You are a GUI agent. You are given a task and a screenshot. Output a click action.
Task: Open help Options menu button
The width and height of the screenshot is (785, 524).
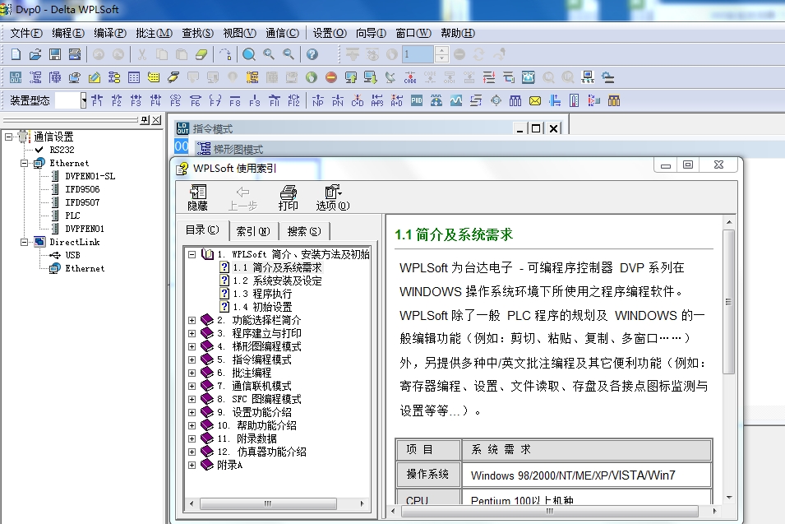coord(333,198)
